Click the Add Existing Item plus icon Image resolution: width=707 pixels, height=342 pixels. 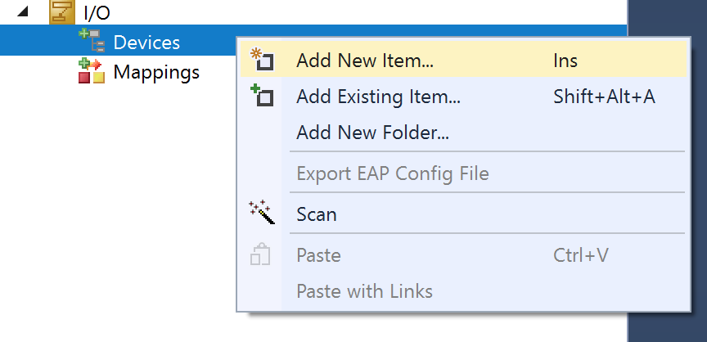(x=262, y=97)
